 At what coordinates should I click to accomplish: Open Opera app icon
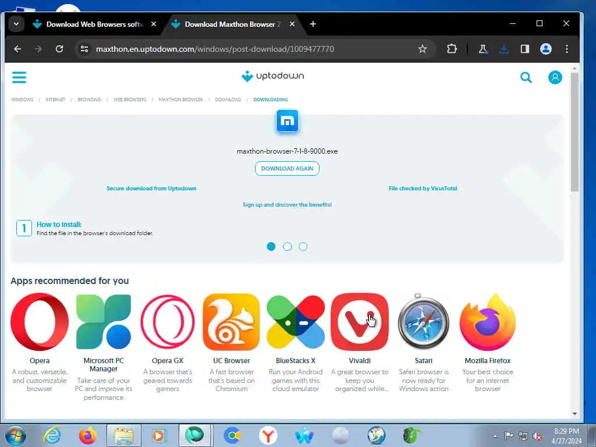click(x=40, y=321)
